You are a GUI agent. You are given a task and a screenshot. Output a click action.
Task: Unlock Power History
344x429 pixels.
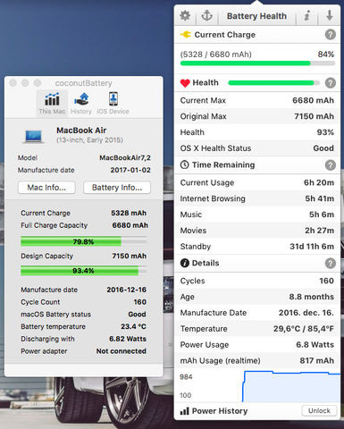(x=319, y=411)
